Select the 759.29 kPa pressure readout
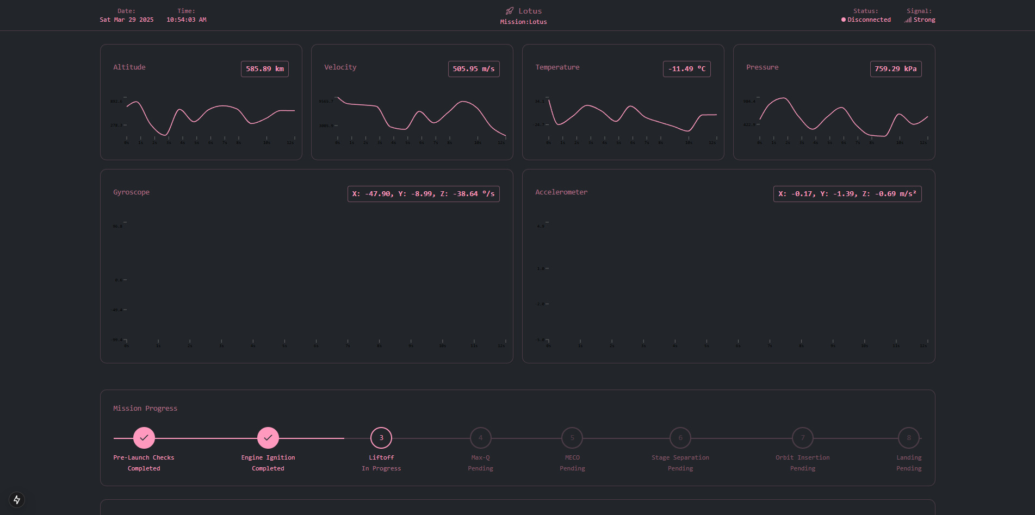 (896, 69)
